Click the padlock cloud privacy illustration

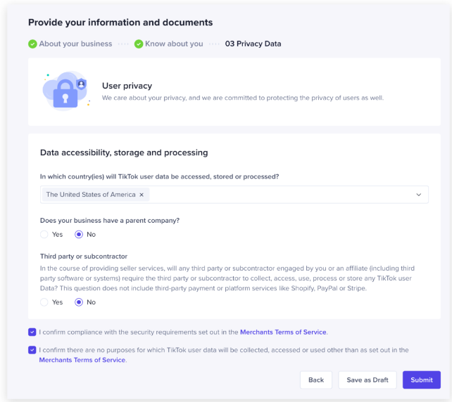pyautogui.click(x=65, y=91)
